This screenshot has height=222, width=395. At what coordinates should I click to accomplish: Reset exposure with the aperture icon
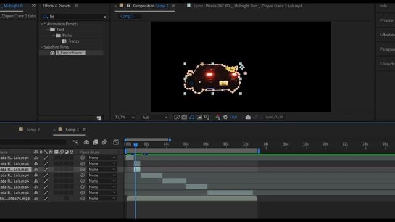click(x=225, y=117)
